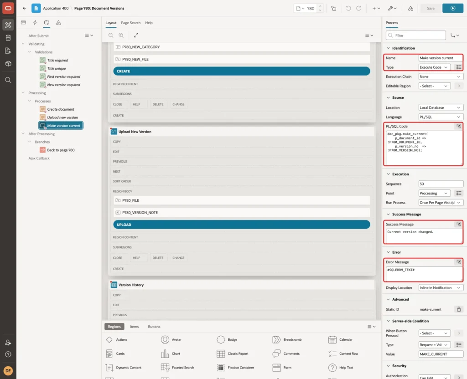Open the Type Execute Code dropdown

click(x=434, y=67)
